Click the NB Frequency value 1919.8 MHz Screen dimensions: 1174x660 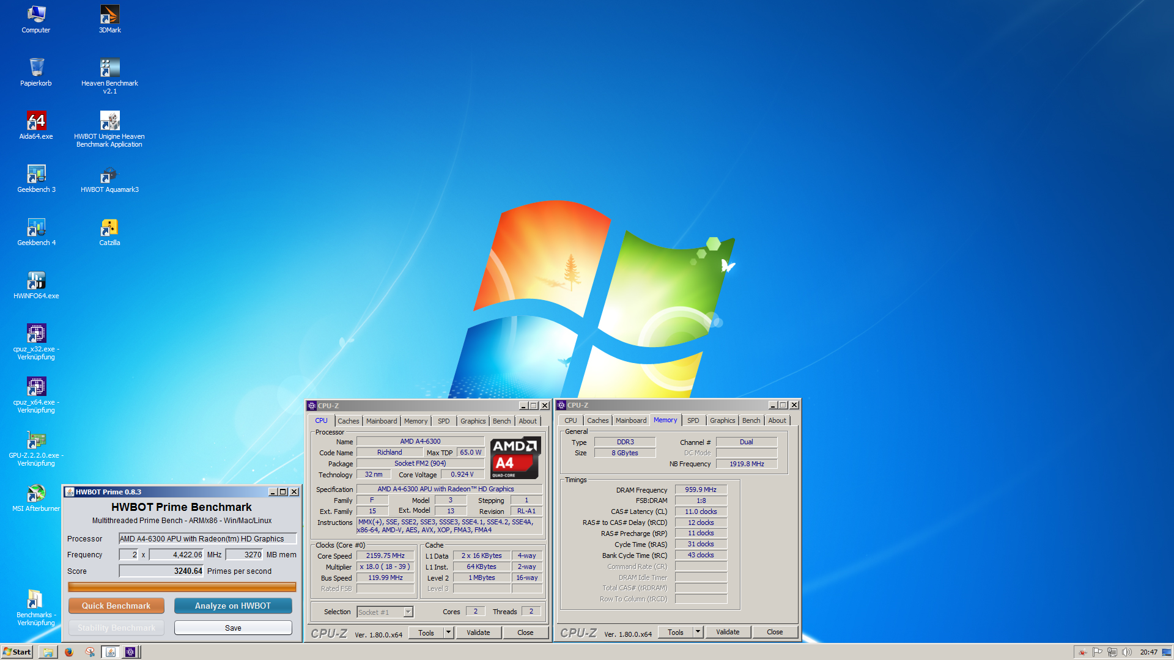click(747, 464)
